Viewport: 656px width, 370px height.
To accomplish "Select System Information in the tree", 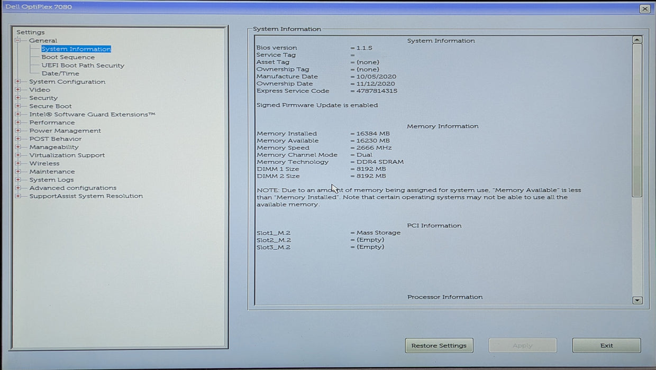I will (76, 49).
